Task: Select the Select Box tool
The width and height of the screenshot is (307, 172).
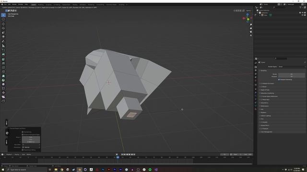Action: pyautogui.click(x=3, y=15)
